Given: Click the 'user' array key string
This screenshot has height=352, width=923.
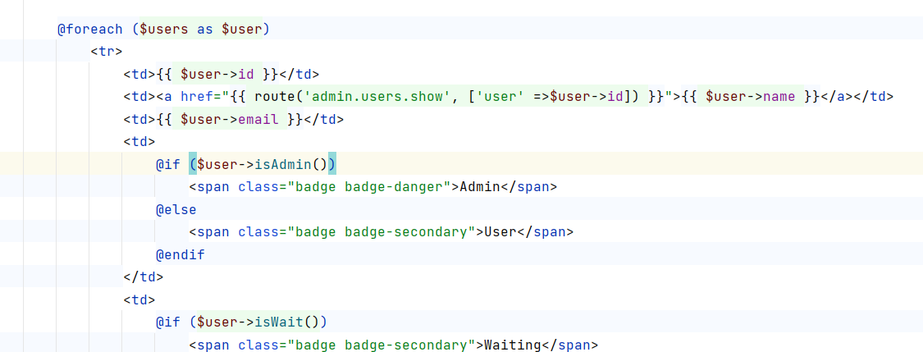Looking at the screenshot, I should coord(500,97).
